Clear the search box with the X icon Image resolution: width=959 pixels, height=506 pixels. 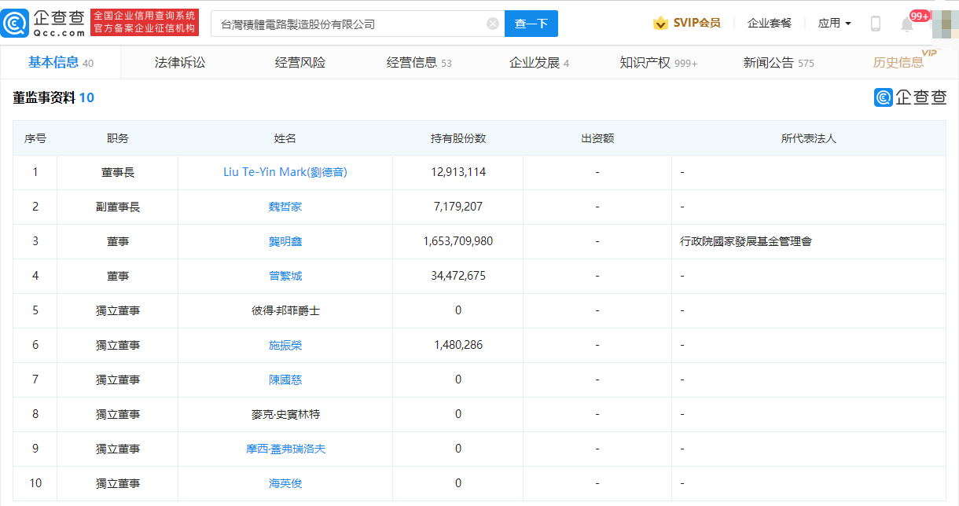[493, 24]
